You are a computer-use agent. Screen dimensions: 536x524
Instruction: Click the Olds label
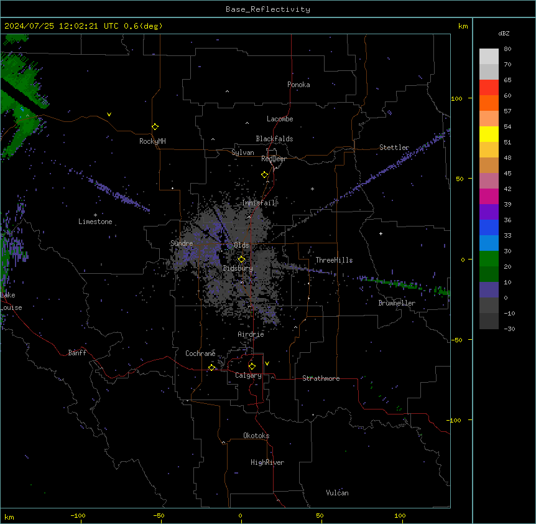coord(241,245)
